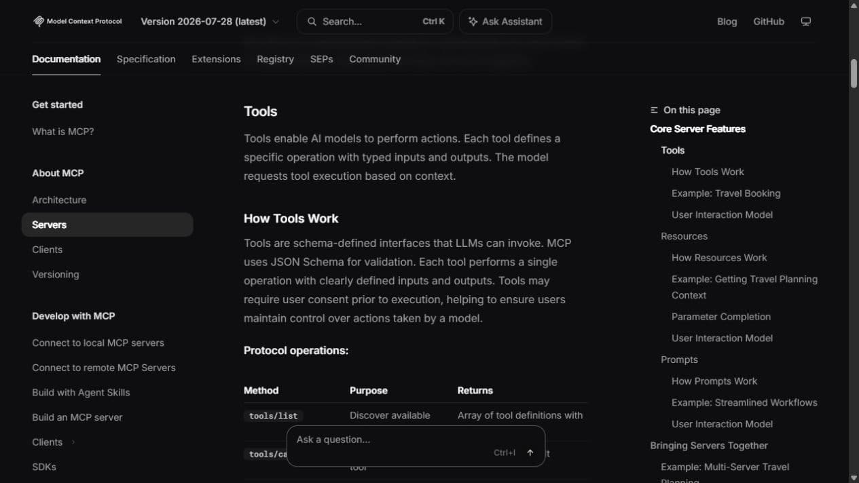Open Build with Agent Skills page
Screen dimensions: 859x483
tap(81, 393)
